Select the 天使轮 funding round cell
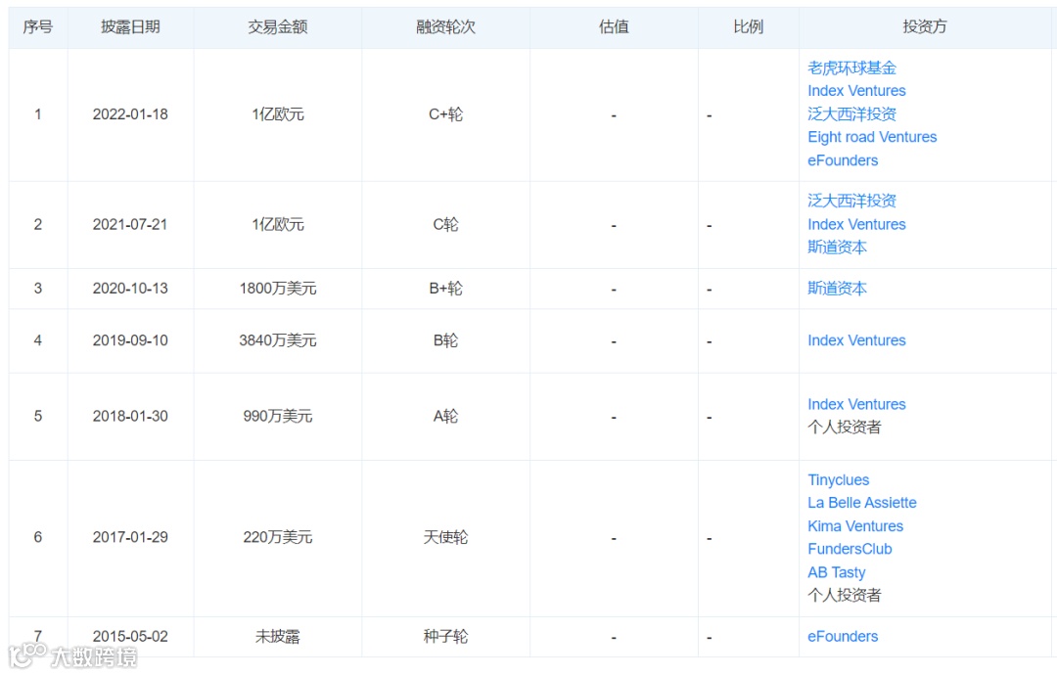Screen dimensions: 1057x676 [445, 538]
